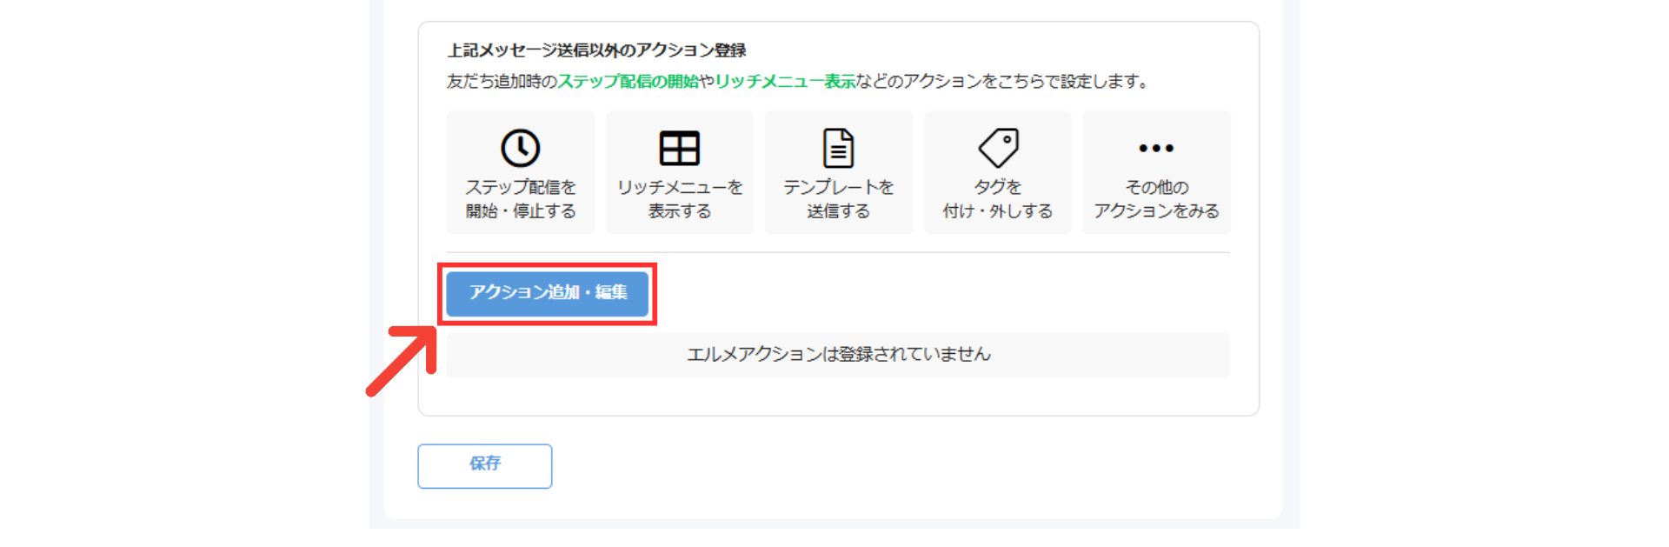Screen dimensions: 1669x547
Task: Follow the green ステップ配信の開始 link
Action: point(628,82)
